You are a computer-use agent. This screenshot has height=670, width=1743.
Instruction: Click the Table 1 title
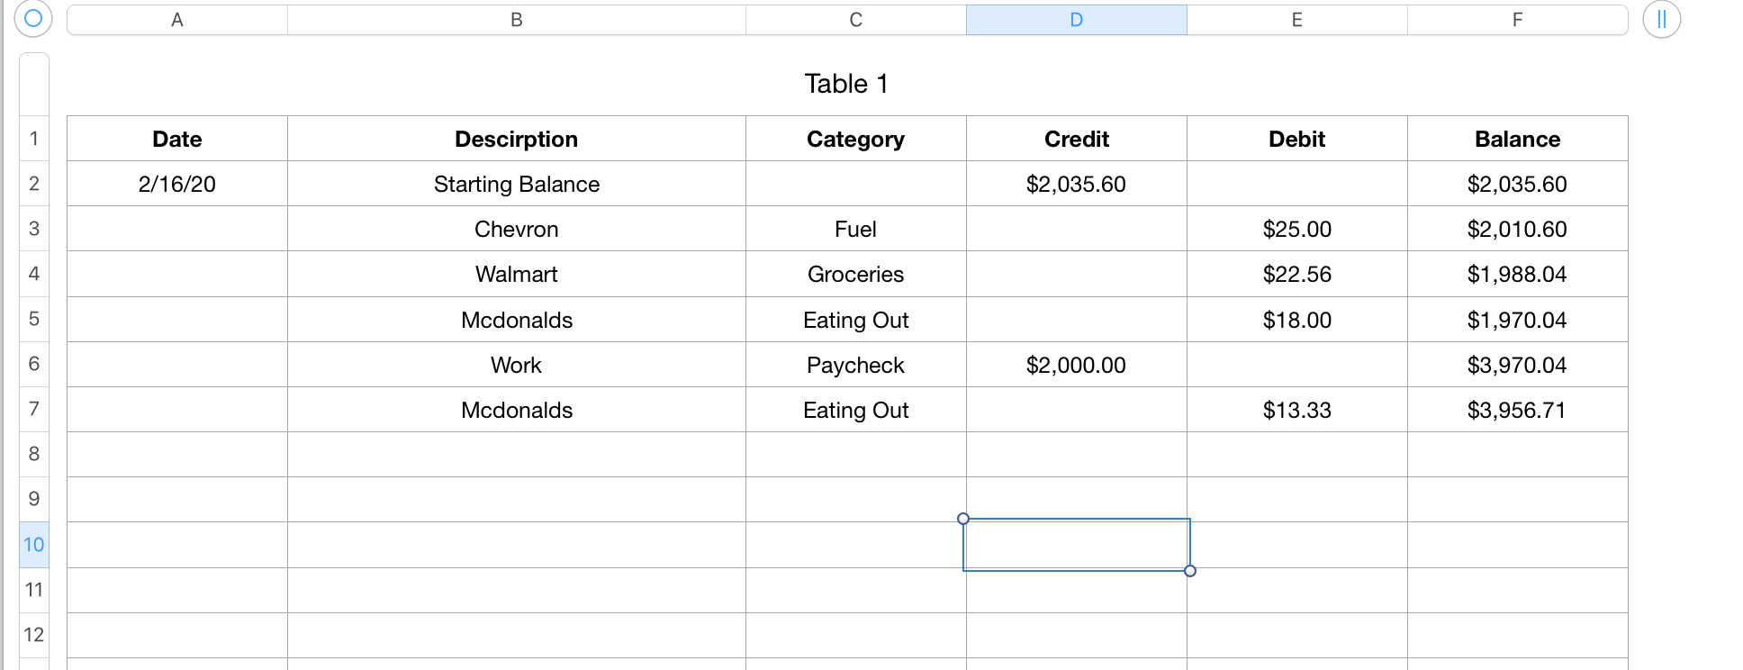[846, 84]
